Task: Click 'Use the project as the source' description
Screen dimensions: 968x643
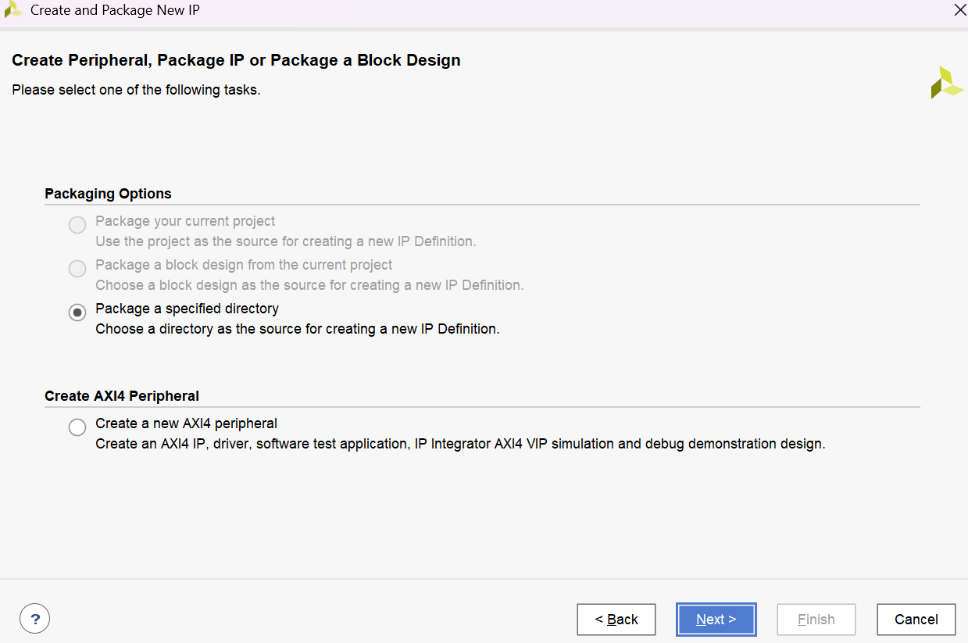Action: (285, 241)
